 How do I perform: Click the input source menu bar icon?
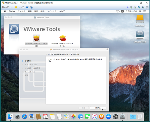pyautogui.click(x=122, y=11)
